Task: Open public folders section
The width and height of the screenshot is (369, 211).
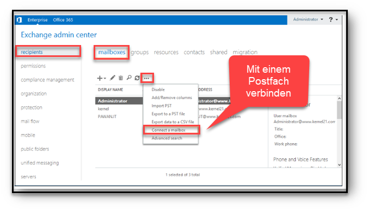Action: pyautogui.click(x=35, y=149)
